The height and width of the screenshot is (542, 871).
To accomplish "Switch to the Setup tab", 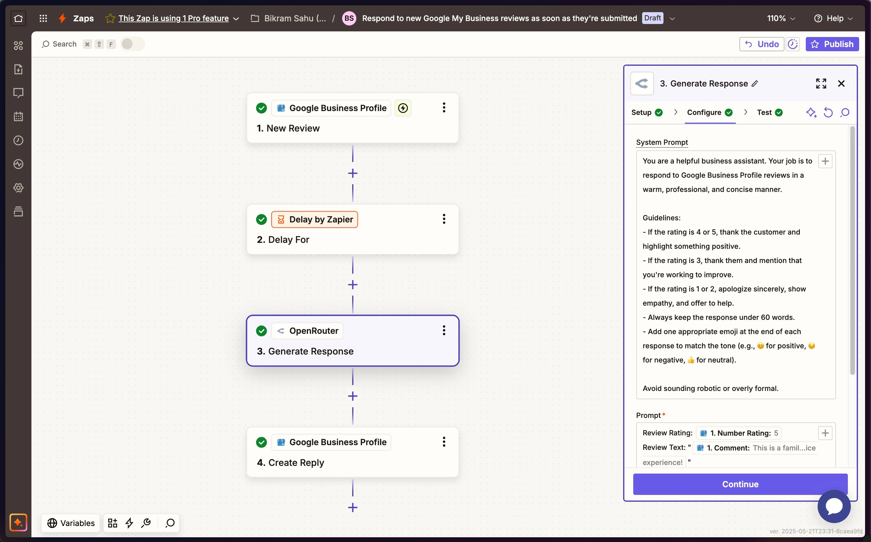I will tap(647, 113).
